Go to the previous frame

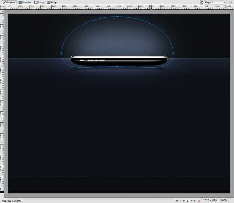point(191,201)
